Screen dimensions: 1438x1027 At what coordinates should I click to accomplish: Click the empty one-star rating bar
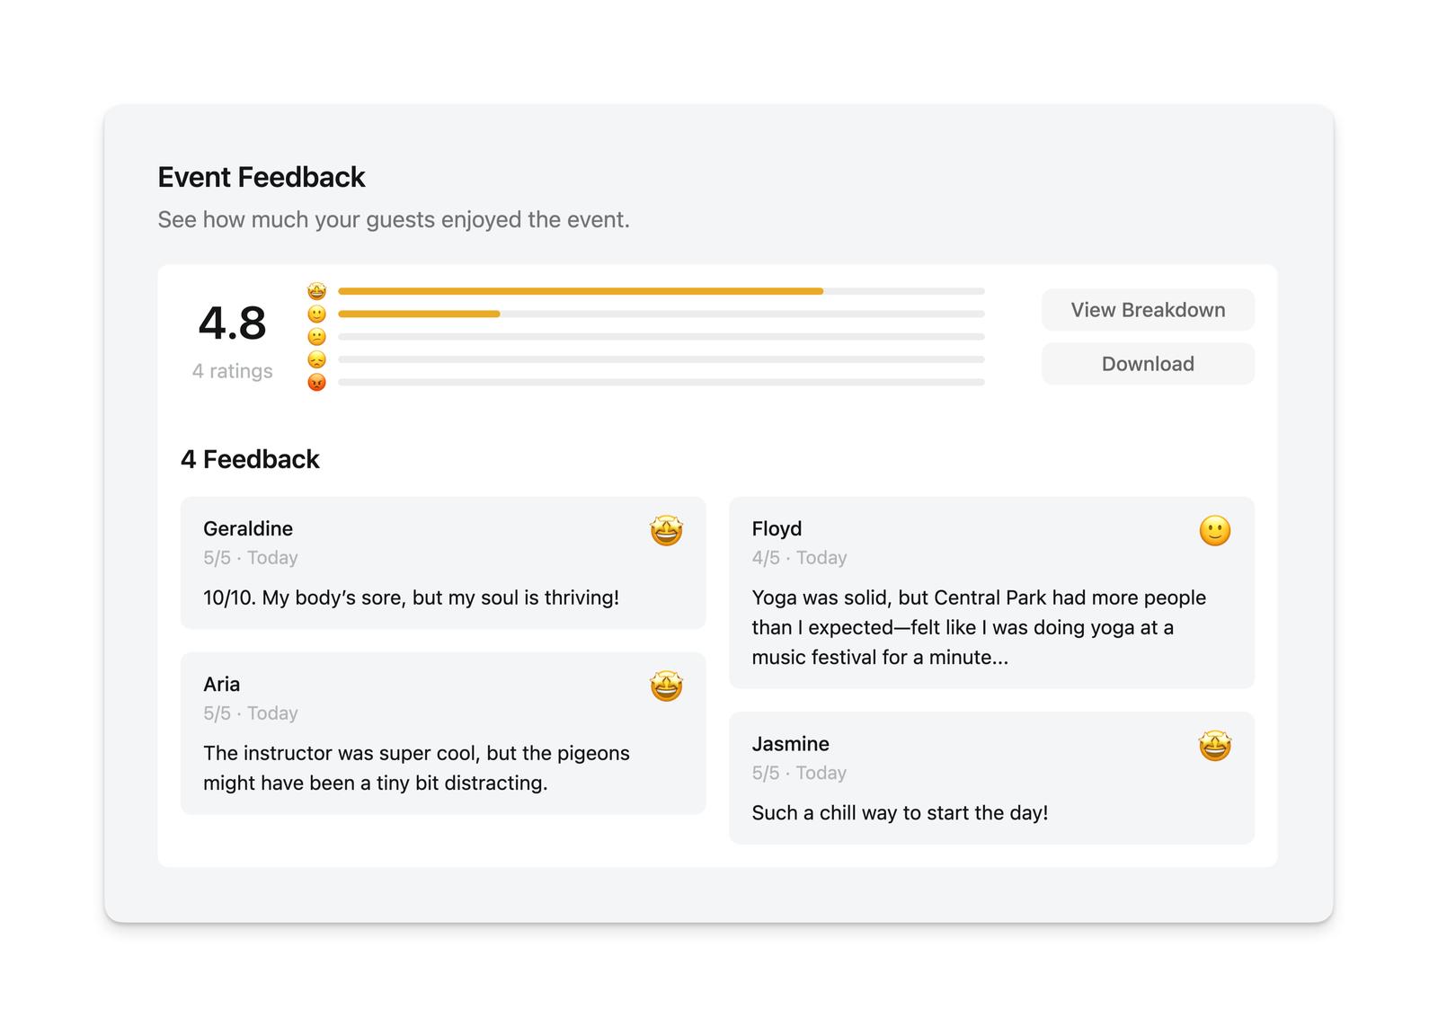coord(661,383)
